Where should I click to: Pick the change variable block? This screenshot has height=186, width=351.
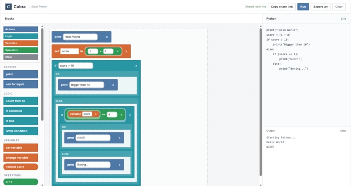click(x=20, y=158)
